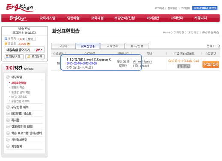This screenshot has width=222, height=161.
Task: Click 정보변경 link in top header
Action: [x=172, y=8]
